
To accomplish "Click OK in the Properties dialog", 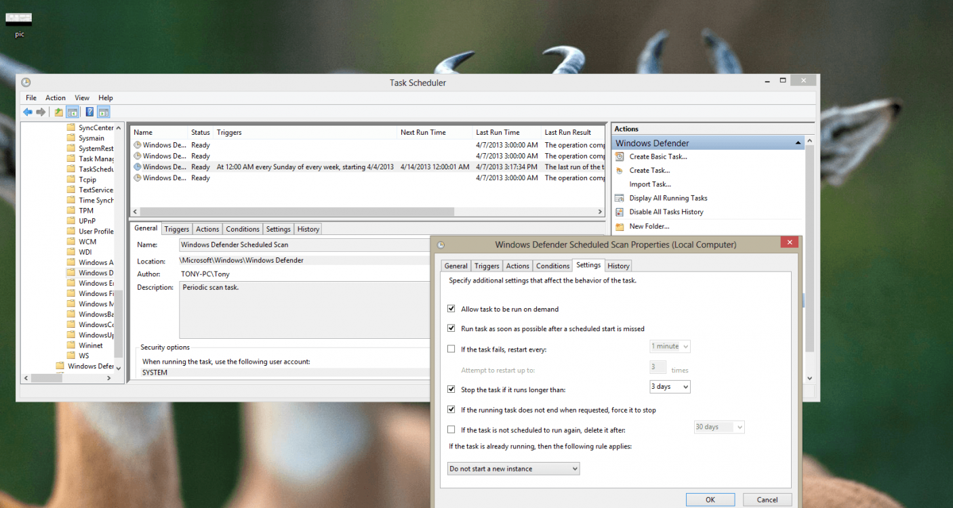I will [x=710, y=500].
